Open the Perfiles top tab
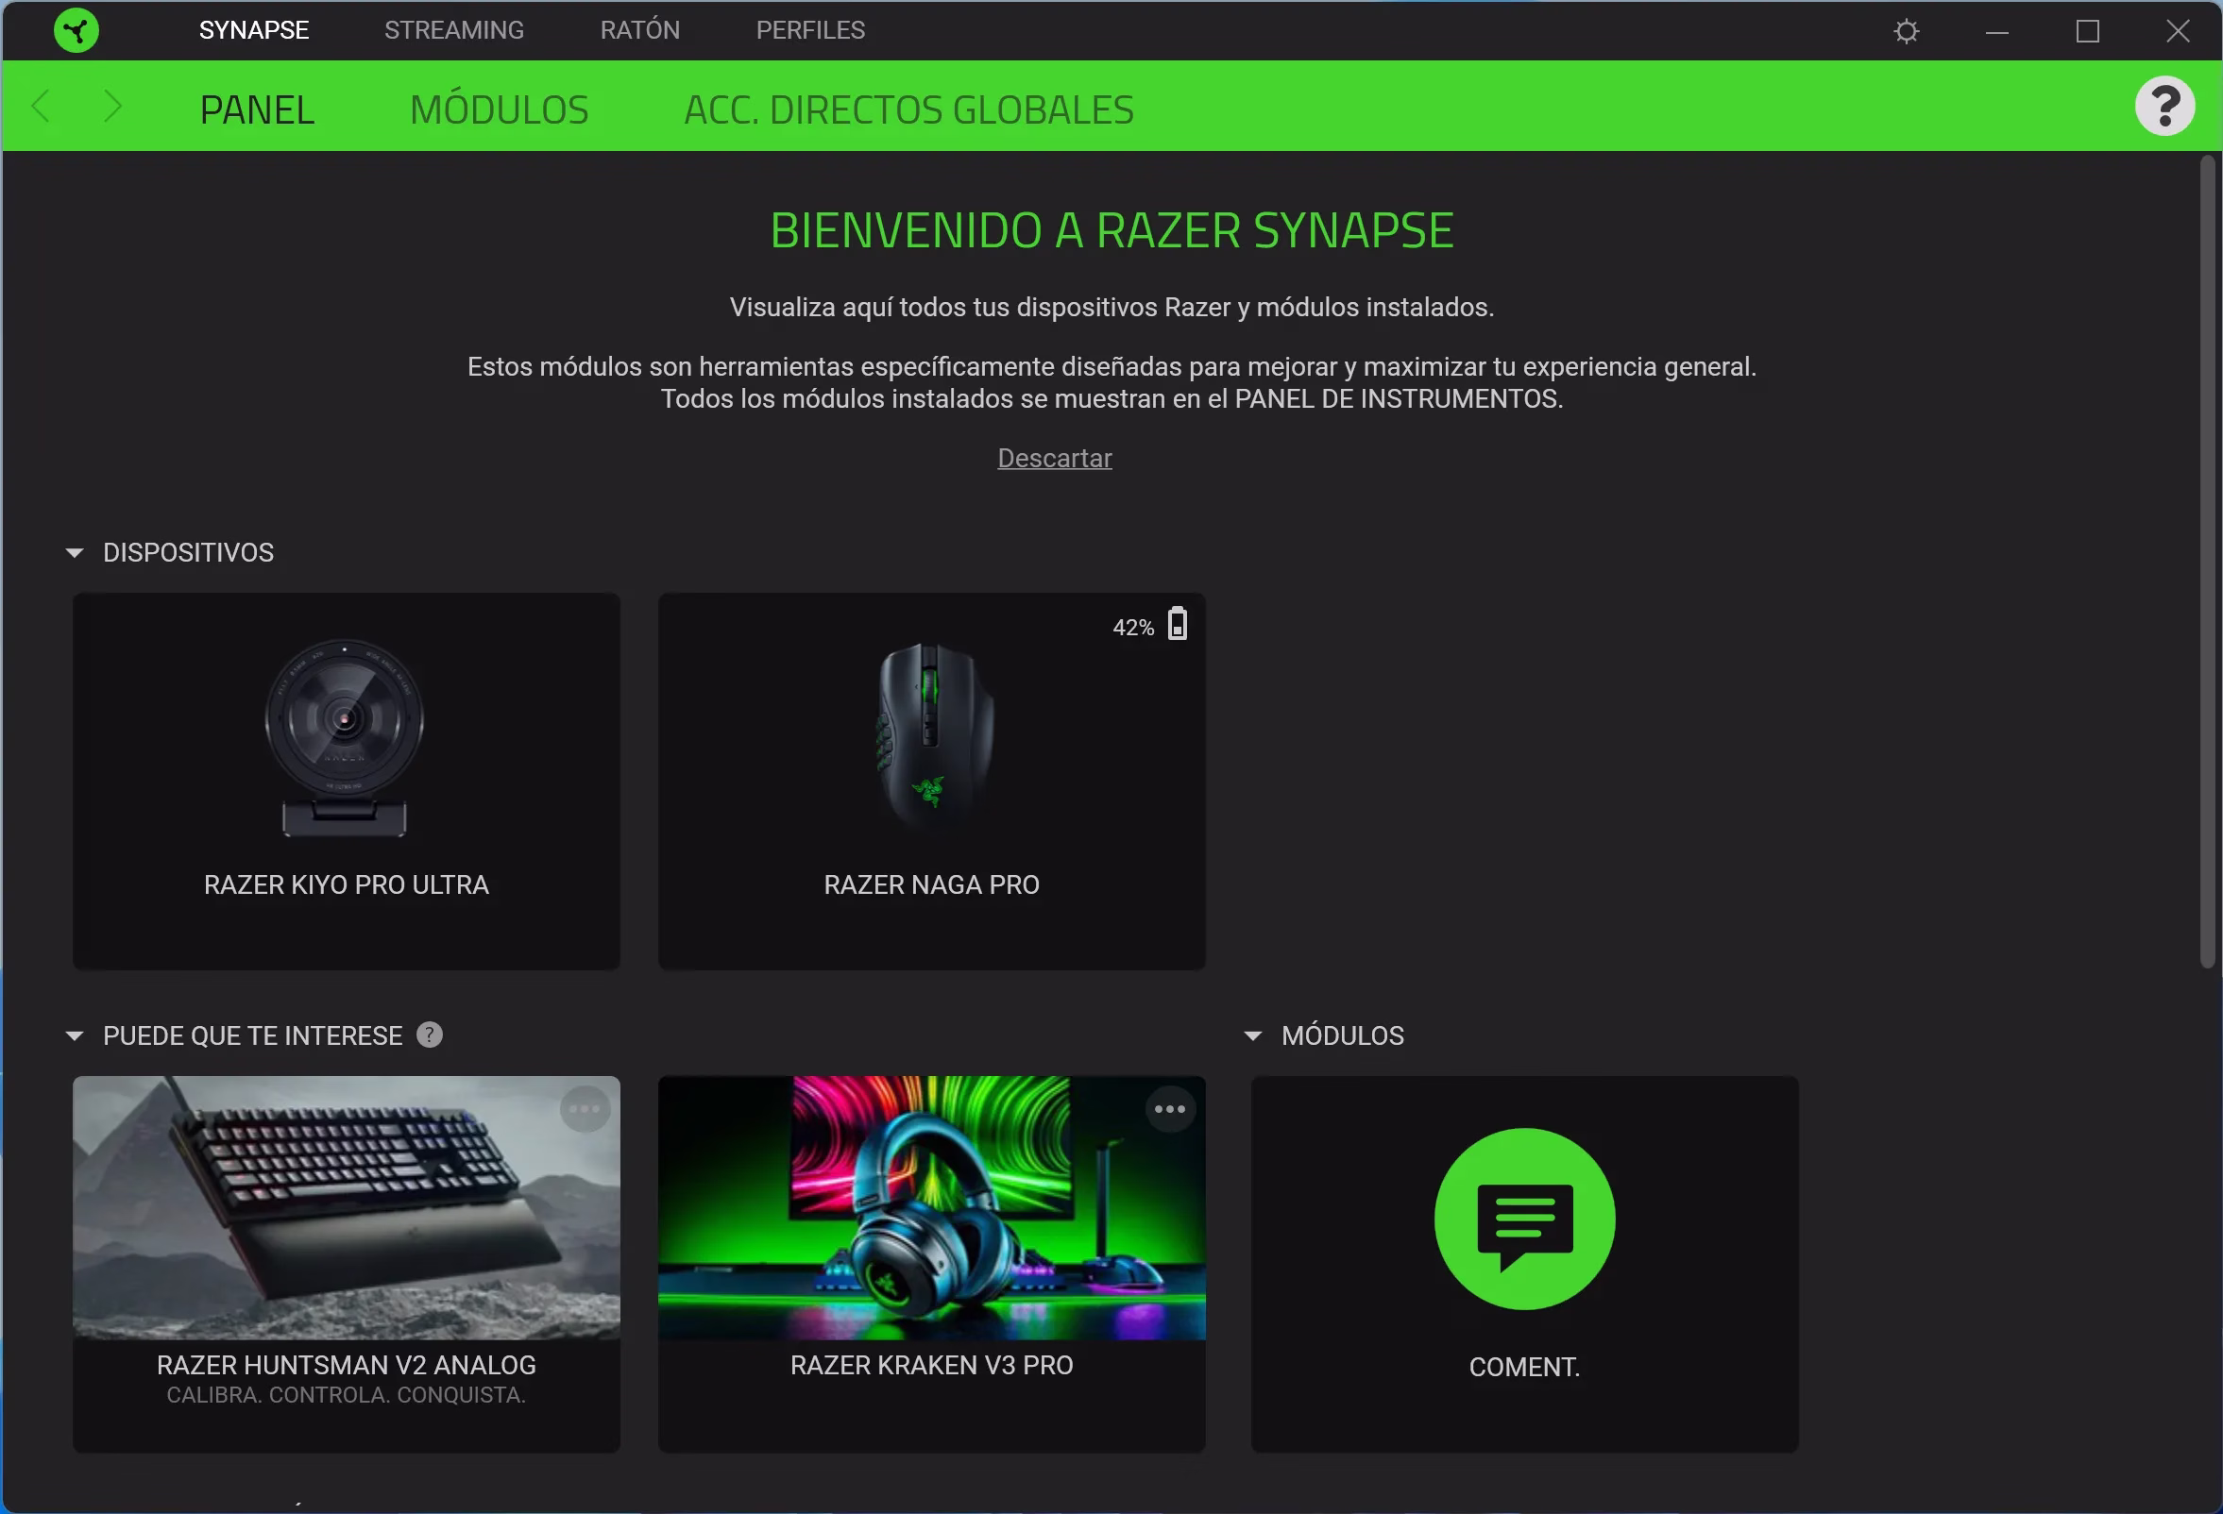This screenshot has width=2223, height=1514. tap(811, 30)
